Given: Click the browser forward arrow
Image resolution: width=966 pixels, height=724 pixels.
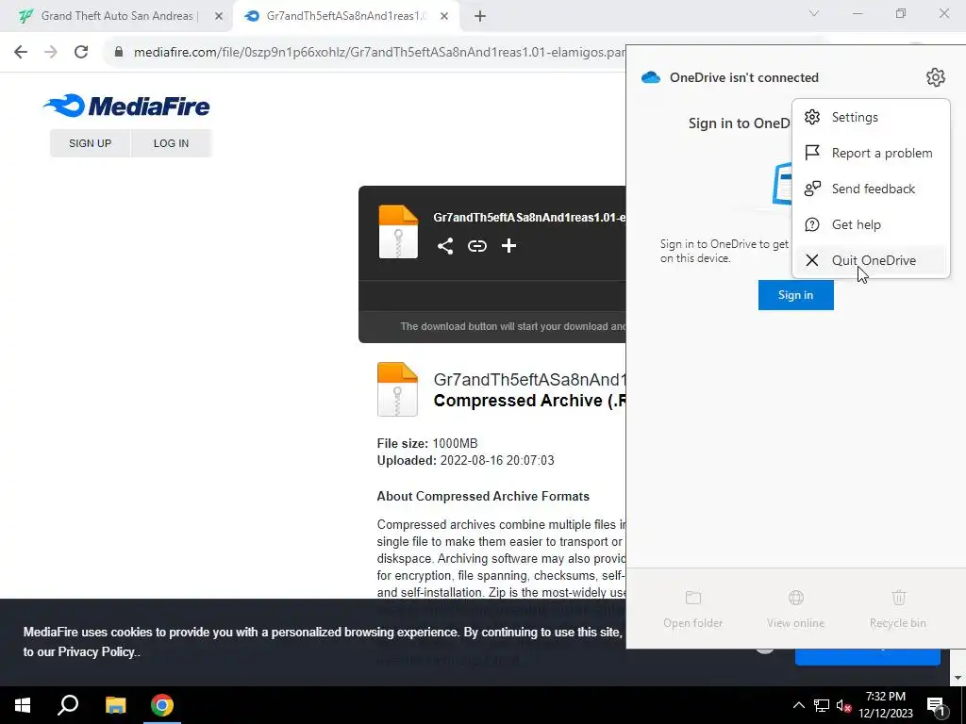Looking at the screenshot, I should tap(51, 52).
